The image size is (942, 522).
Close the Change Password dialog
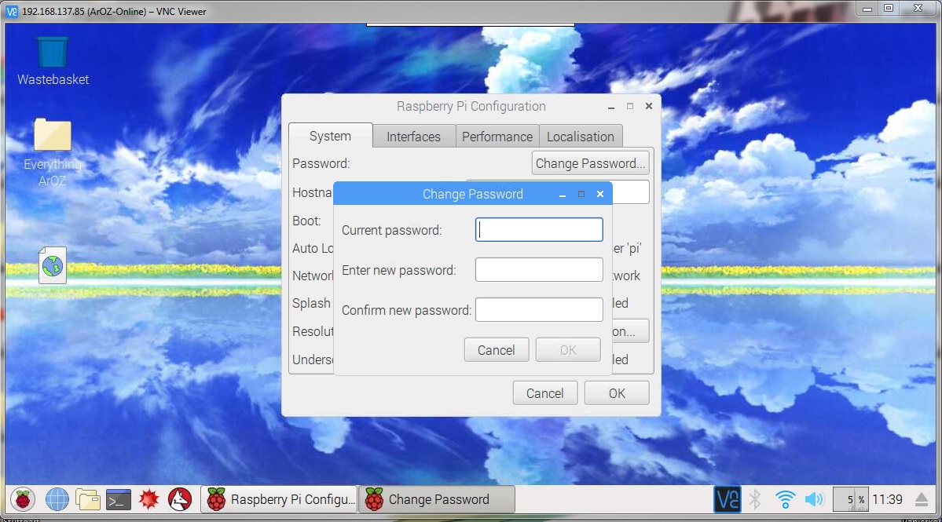click(x=600, y=194)
